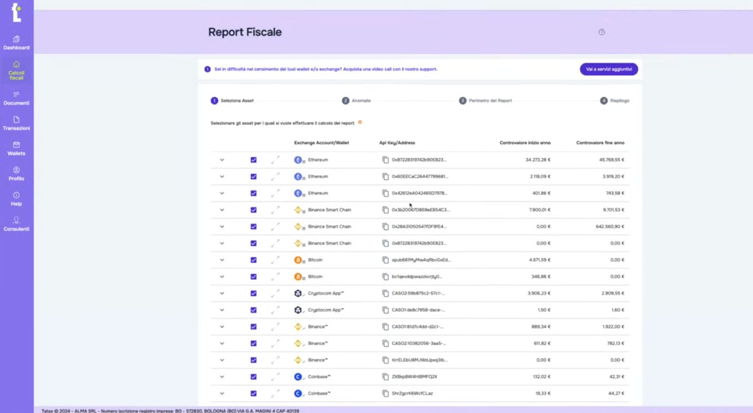Click the arrows icon on the Ethereum 34.273,28 € row
Viewport: 753px width, 413px height.
[275, 160]
